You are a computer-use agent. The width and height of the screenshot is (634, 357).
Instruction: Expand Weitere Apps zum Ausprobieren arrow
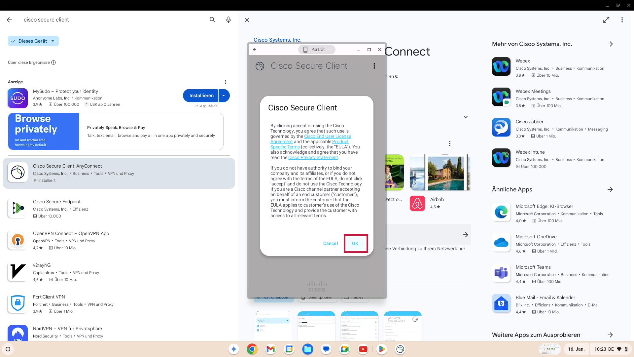coord(610,335)
